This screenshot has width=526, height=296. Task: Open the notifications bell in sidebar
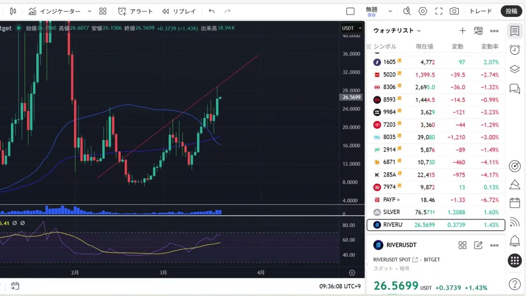pyautogui.click(x=514, y=241)
